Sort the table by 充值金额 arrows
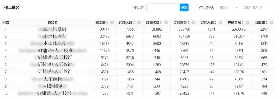 tap(243, 23)
